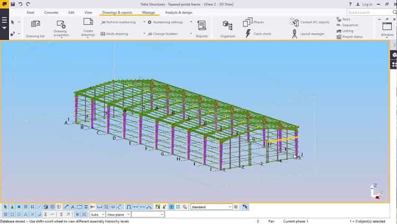Expand the Drawing properties dropdown
Screen dimensions: 397x224
[61, 37]
